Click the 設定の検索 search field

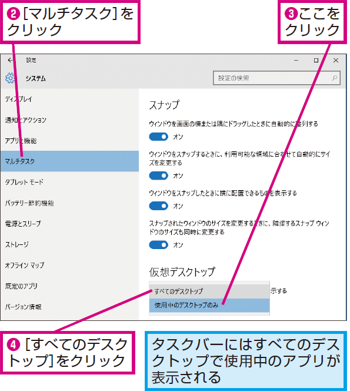[276, 78]
